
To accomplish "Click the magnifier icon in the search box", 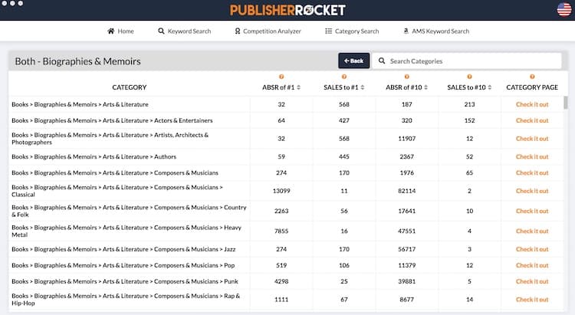I will (x=382, y=61).
